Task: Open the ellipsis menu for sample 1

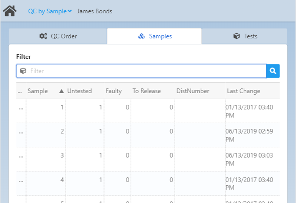Action: point(21,108)
